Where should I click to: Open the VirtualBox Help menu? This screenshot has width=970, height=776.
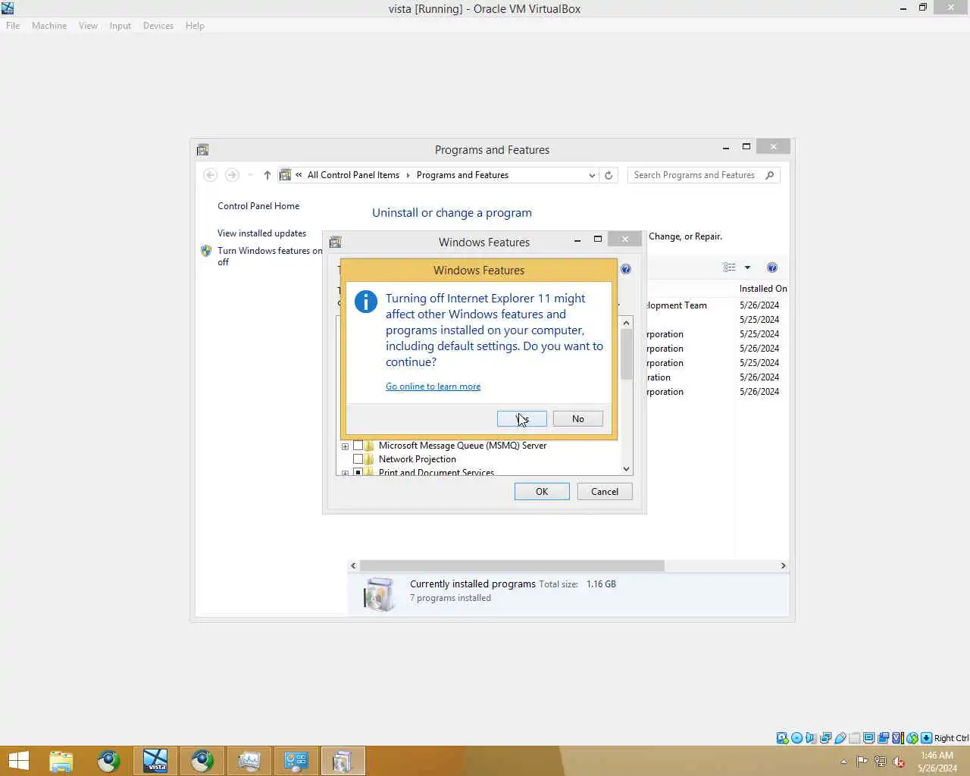[195, 26]
